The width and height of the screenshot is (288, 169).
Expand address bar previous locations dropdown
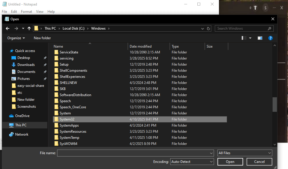(x=202, y=28)
